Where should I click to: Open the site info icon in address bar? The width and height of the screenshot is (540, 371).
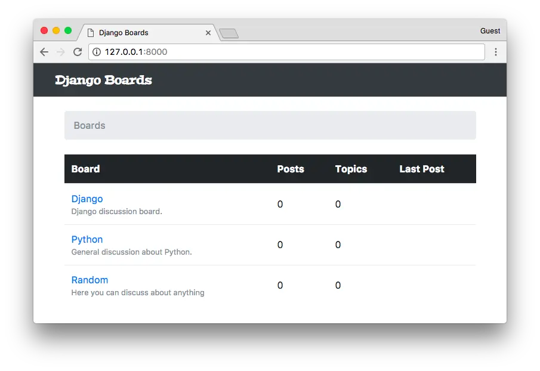pyautogui.click(x=97, y=52)
